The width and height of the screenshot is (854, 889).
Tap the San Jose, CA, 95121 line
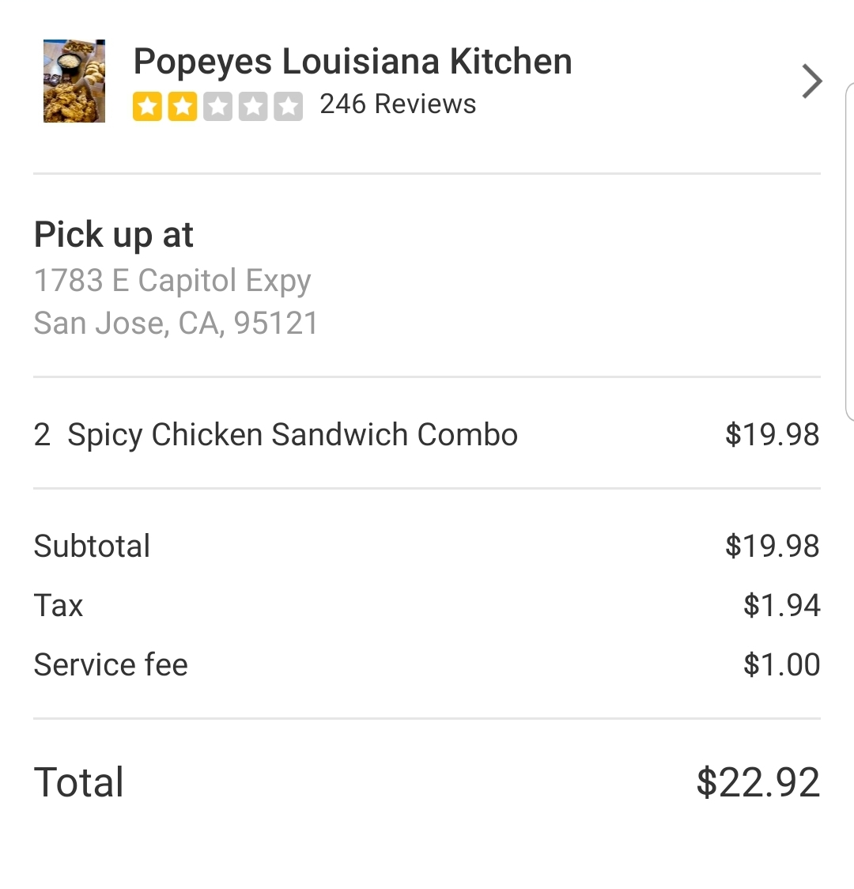(x=176, y=323)
